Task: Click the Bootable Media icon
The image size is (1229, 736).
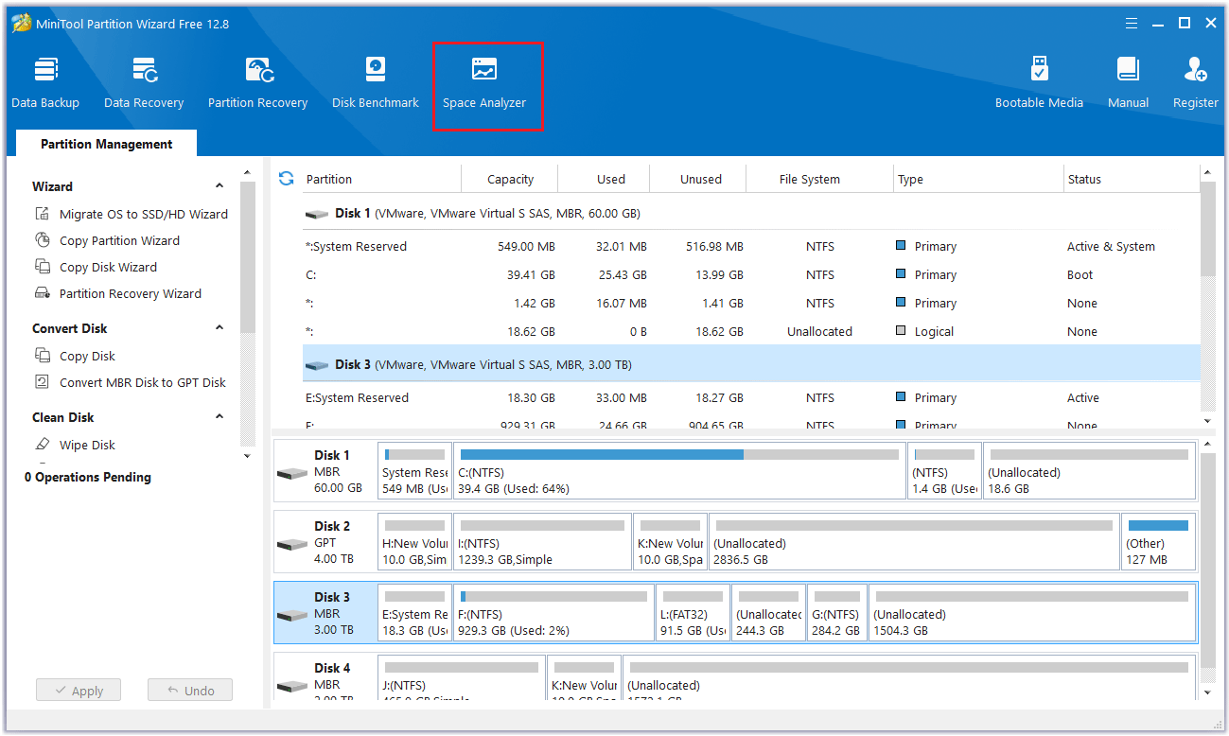Action: 1039,70
